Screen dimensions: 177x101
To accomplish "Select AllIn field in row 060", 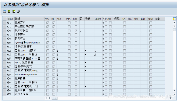I will (x=61, y=82).
